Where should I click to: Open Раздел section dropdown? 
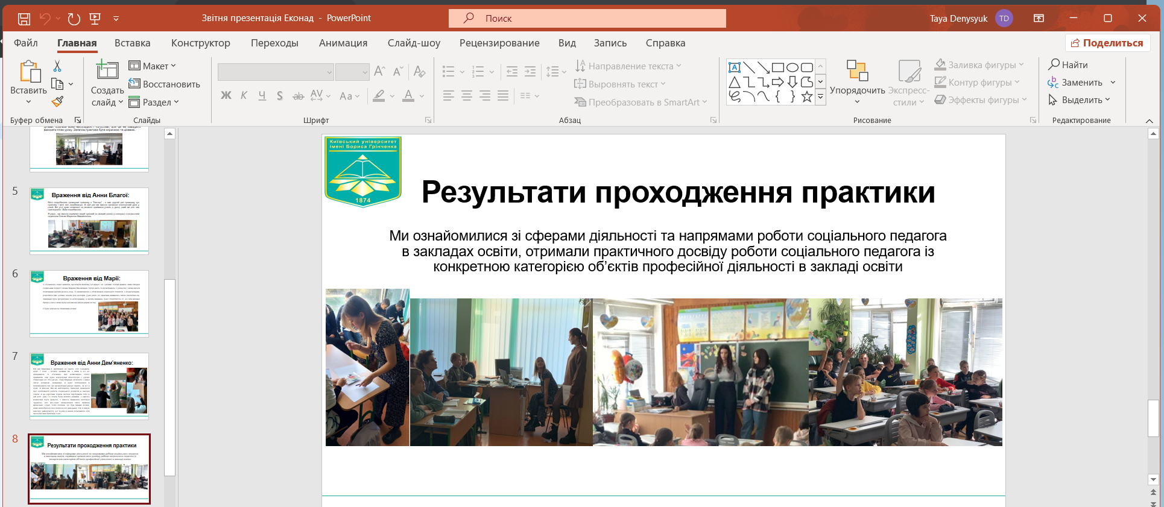click(x=154, y=102)
